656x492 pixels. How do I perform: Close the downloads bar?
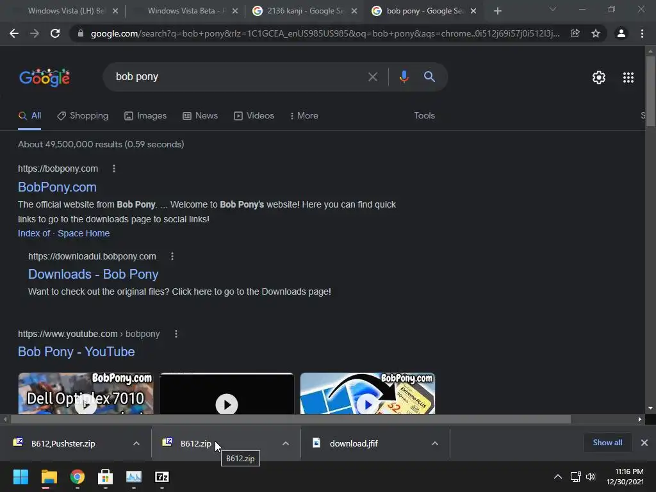click(644, 443)
